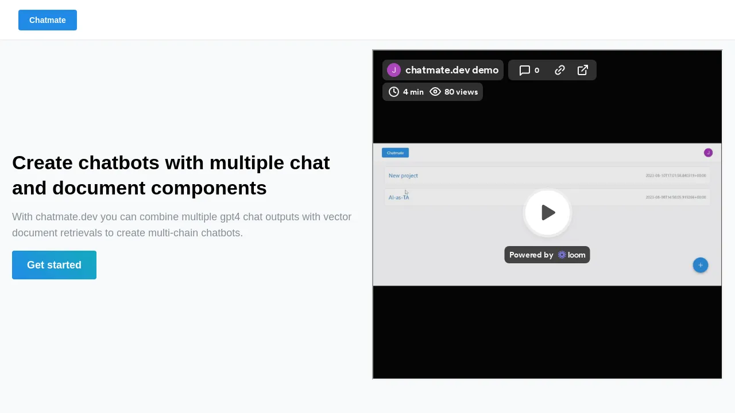The height and width of the screenshot is (413, 735).
Task: Click the Loom flower logo in Powered by badge
Action: 562,255
